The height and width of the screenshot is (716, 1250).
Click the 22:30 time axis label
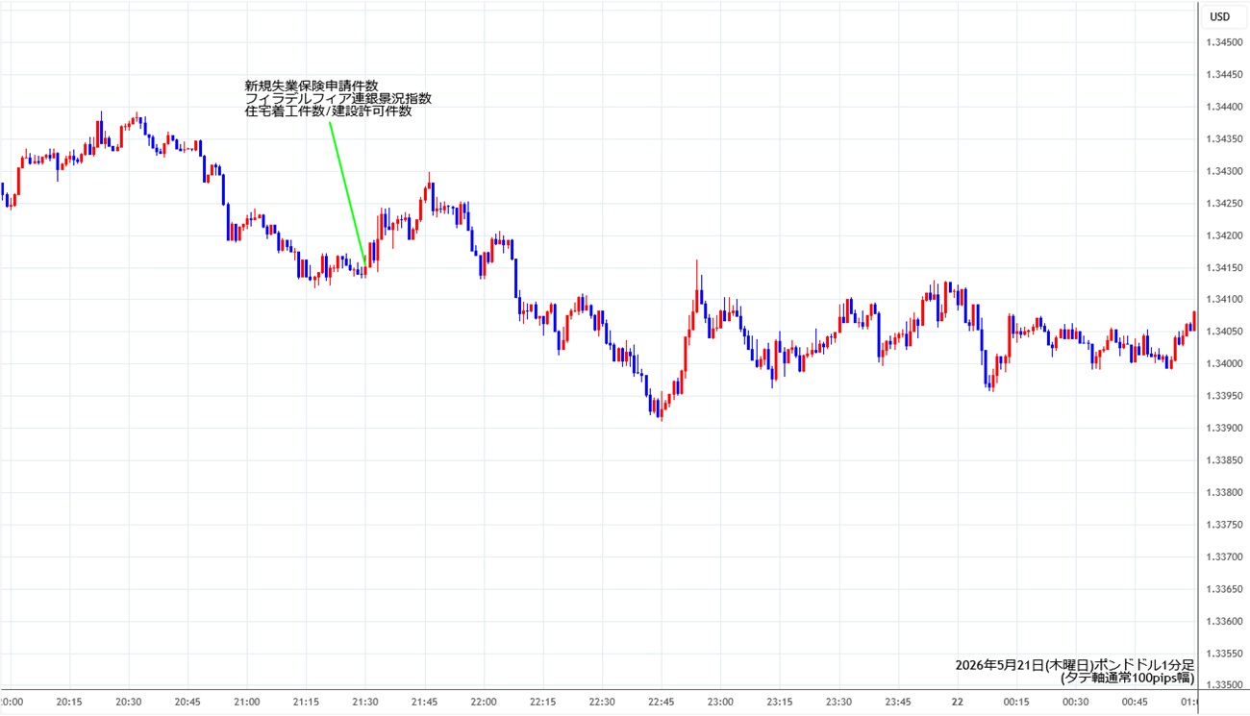point(602,703)
